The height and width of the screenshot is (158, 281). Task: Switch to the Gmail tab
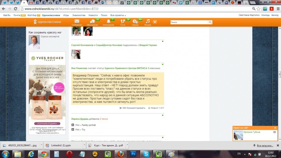tap(31, 3)
